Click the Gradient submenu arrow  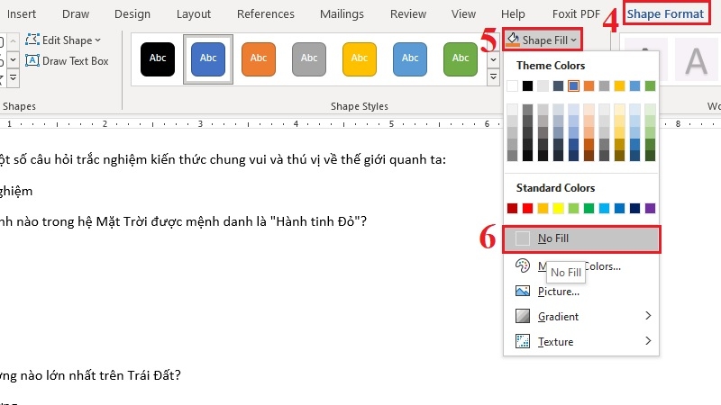point(648,316)
